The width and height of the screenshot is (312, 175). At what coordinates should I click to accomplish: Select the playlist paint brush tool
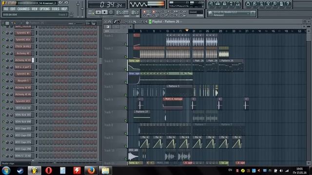tap(118, 21)
